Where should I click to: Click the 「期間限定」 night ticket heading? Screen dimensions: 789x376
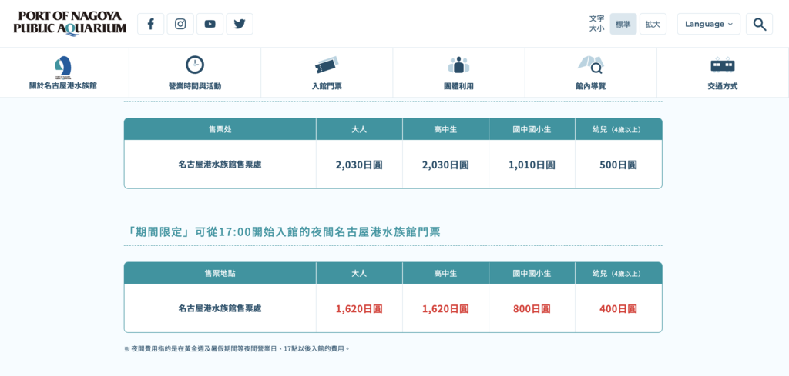(x=284, y=231)
